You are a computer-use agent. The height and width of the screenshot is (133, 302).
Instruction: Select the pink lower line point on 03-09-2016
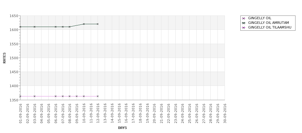[x=34, y=96]
